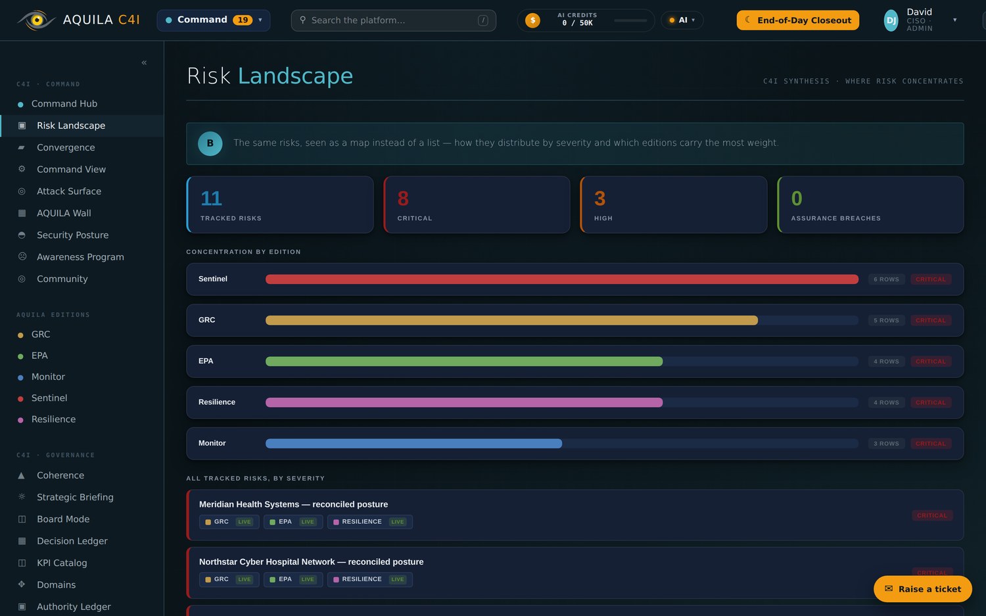
Task: Click the GRC concentration bar
Action: [511, 320]
